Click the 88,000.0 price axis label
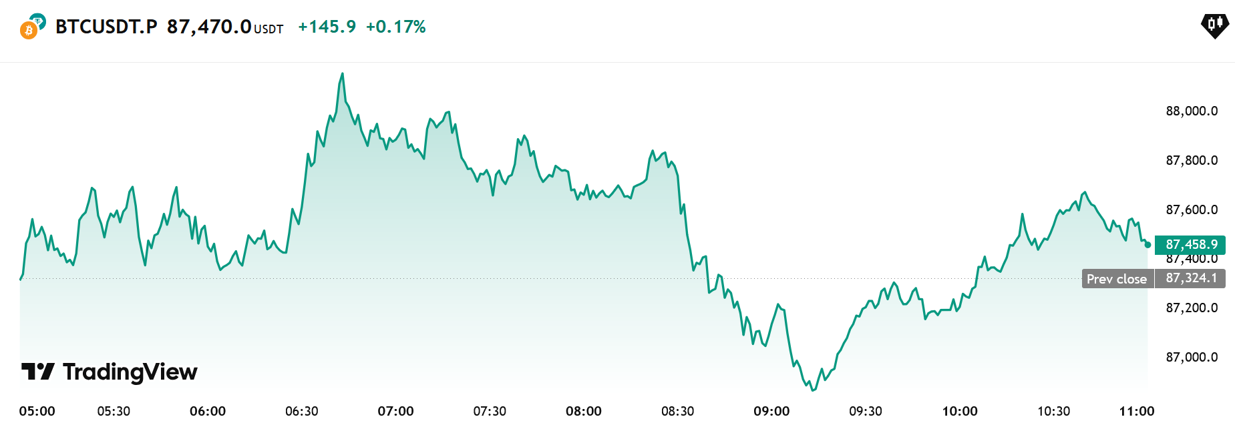Viewport: 1235px width, 435px height. click(1192, 111)
